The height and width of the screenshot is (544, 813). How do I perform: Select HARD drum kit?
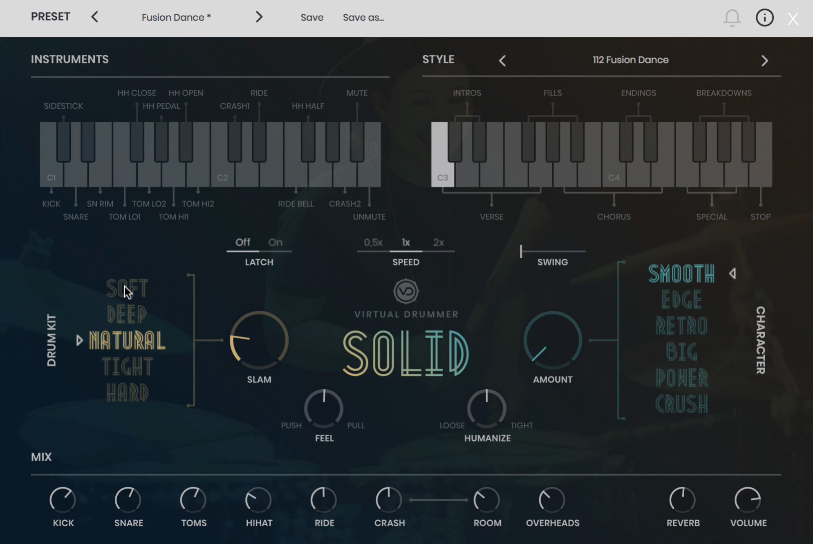click(127, 393)
